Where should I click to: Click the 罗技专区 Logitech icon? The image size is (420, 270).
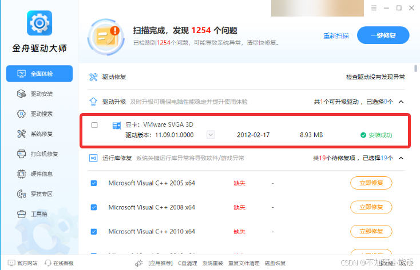point(21,194)
